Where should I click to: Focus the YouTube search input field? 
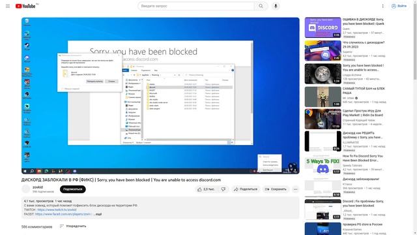196,6
